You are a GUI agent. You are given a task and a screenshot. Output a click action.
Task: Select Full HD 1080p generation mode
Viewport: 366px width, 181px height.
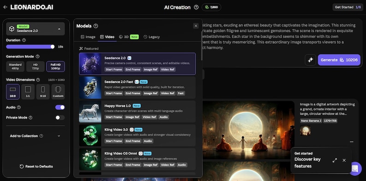tap(56, 66)
